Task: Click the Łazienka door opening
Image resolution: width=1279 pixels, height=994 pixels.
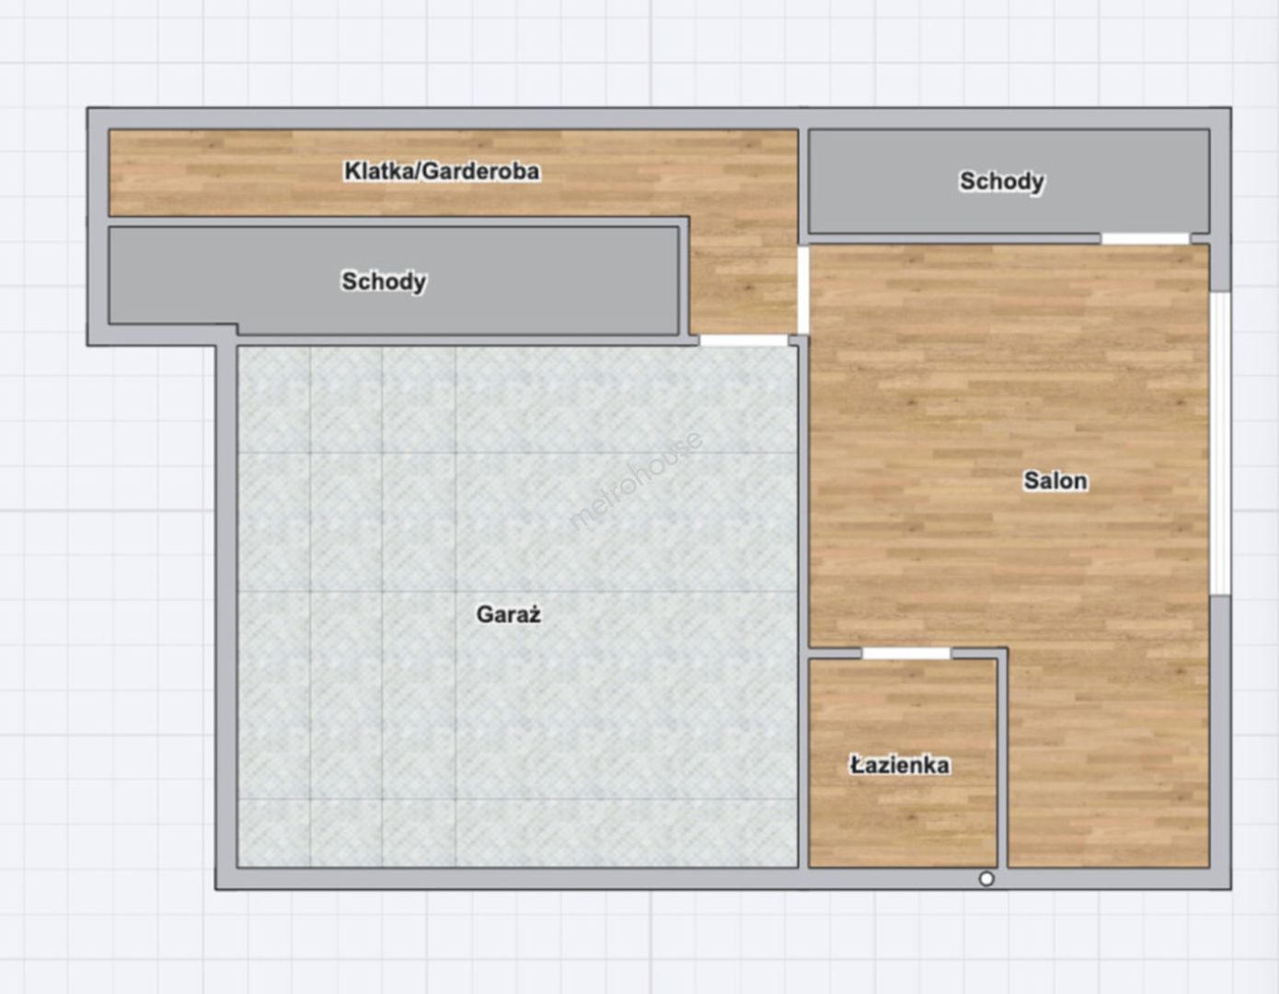Action: point(905,653)
